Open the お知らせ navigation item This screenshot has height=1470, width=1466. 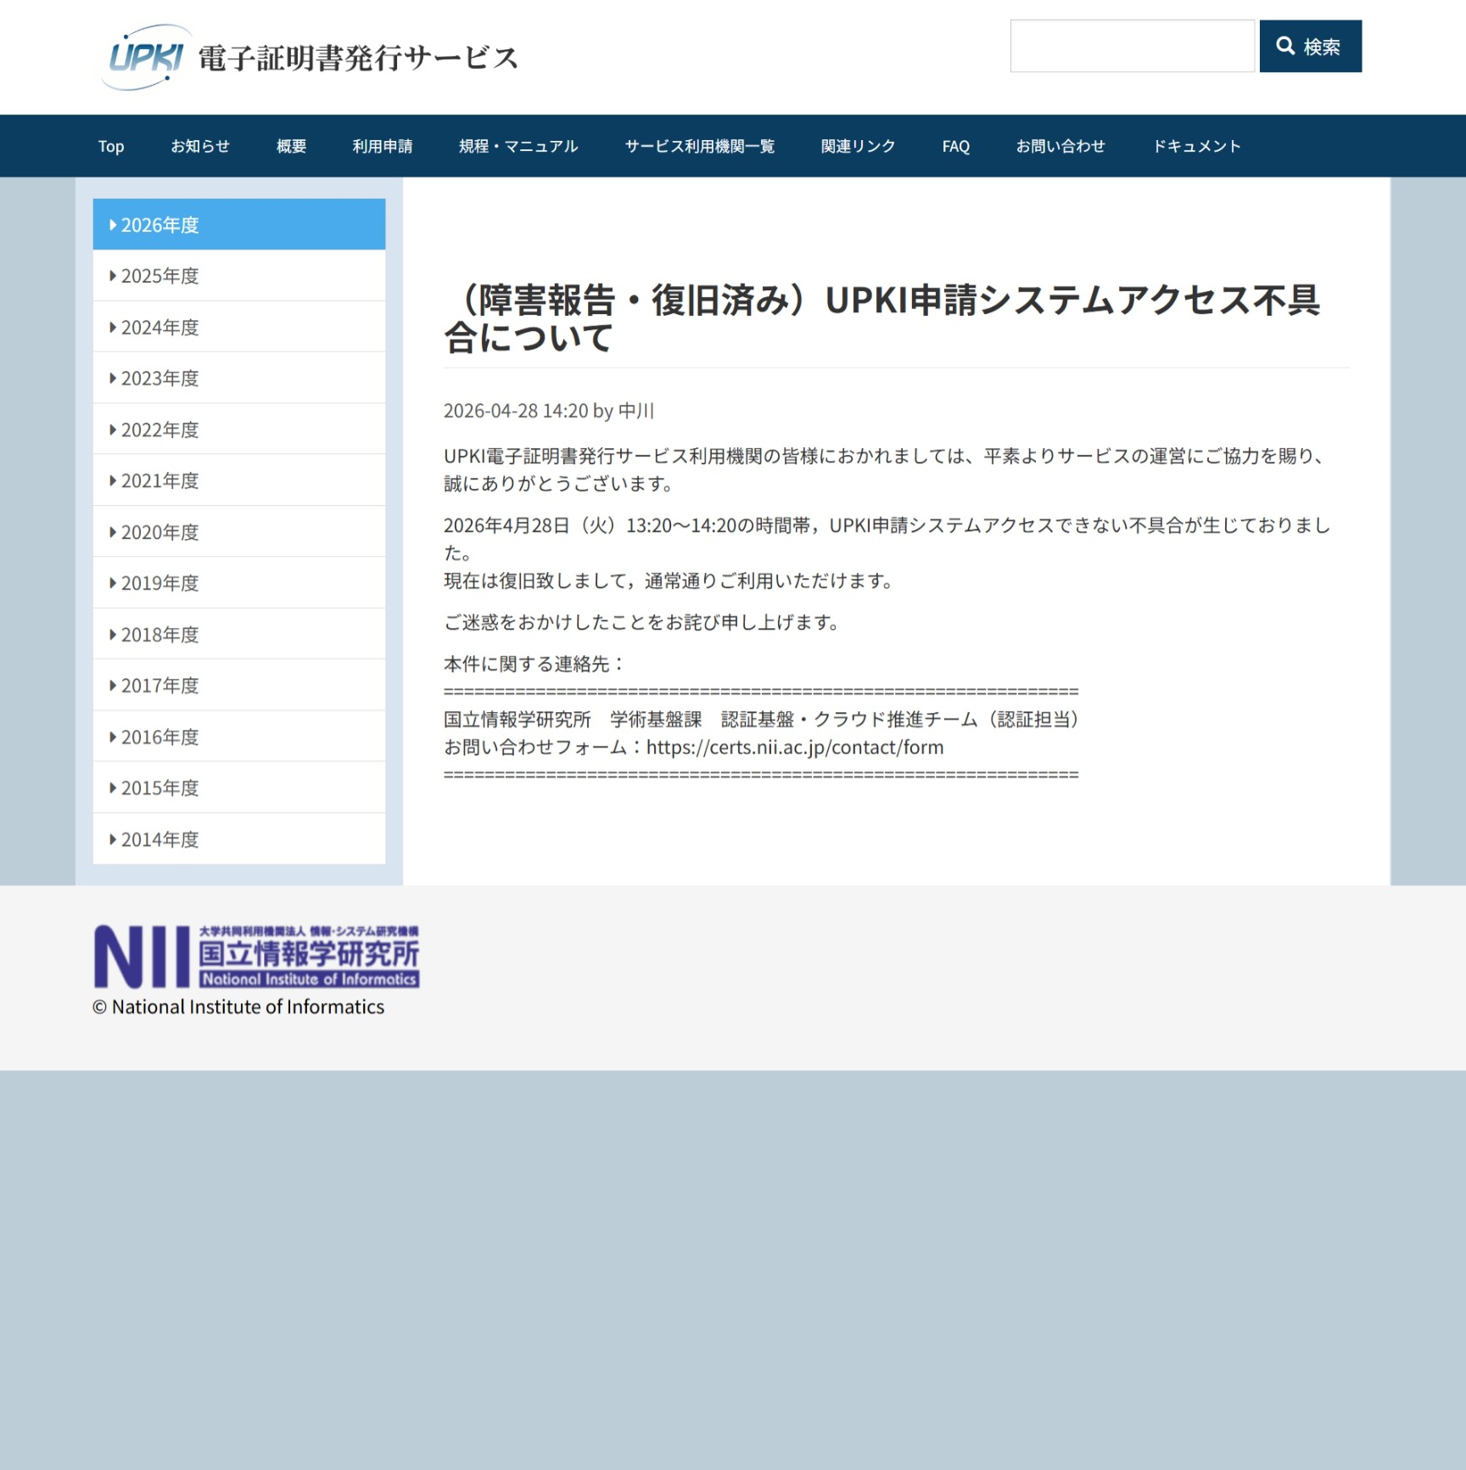pyautogui.click(x=200, y=146)
